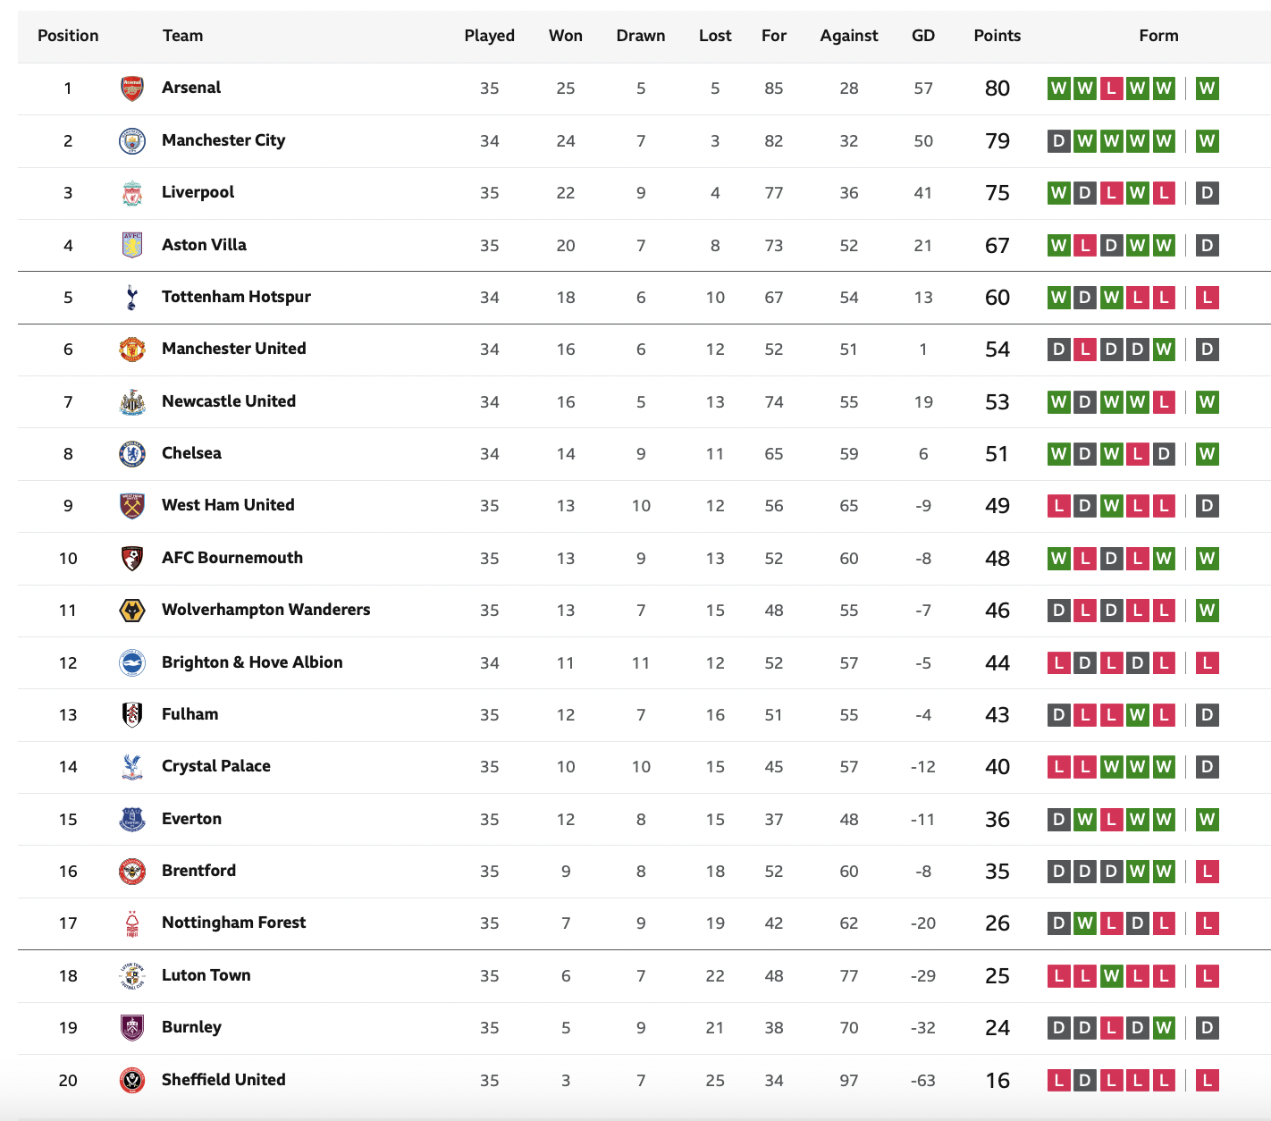
Task: Open the Newcastle United team link
Action: [229, 401]
